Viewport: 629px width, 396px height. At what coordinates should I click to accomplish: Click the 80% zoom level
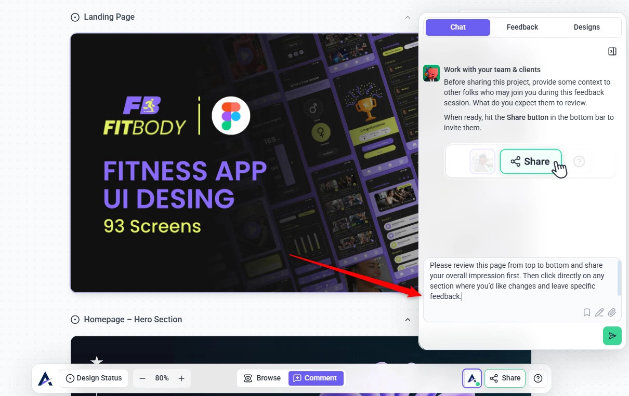tap(162, 378)
